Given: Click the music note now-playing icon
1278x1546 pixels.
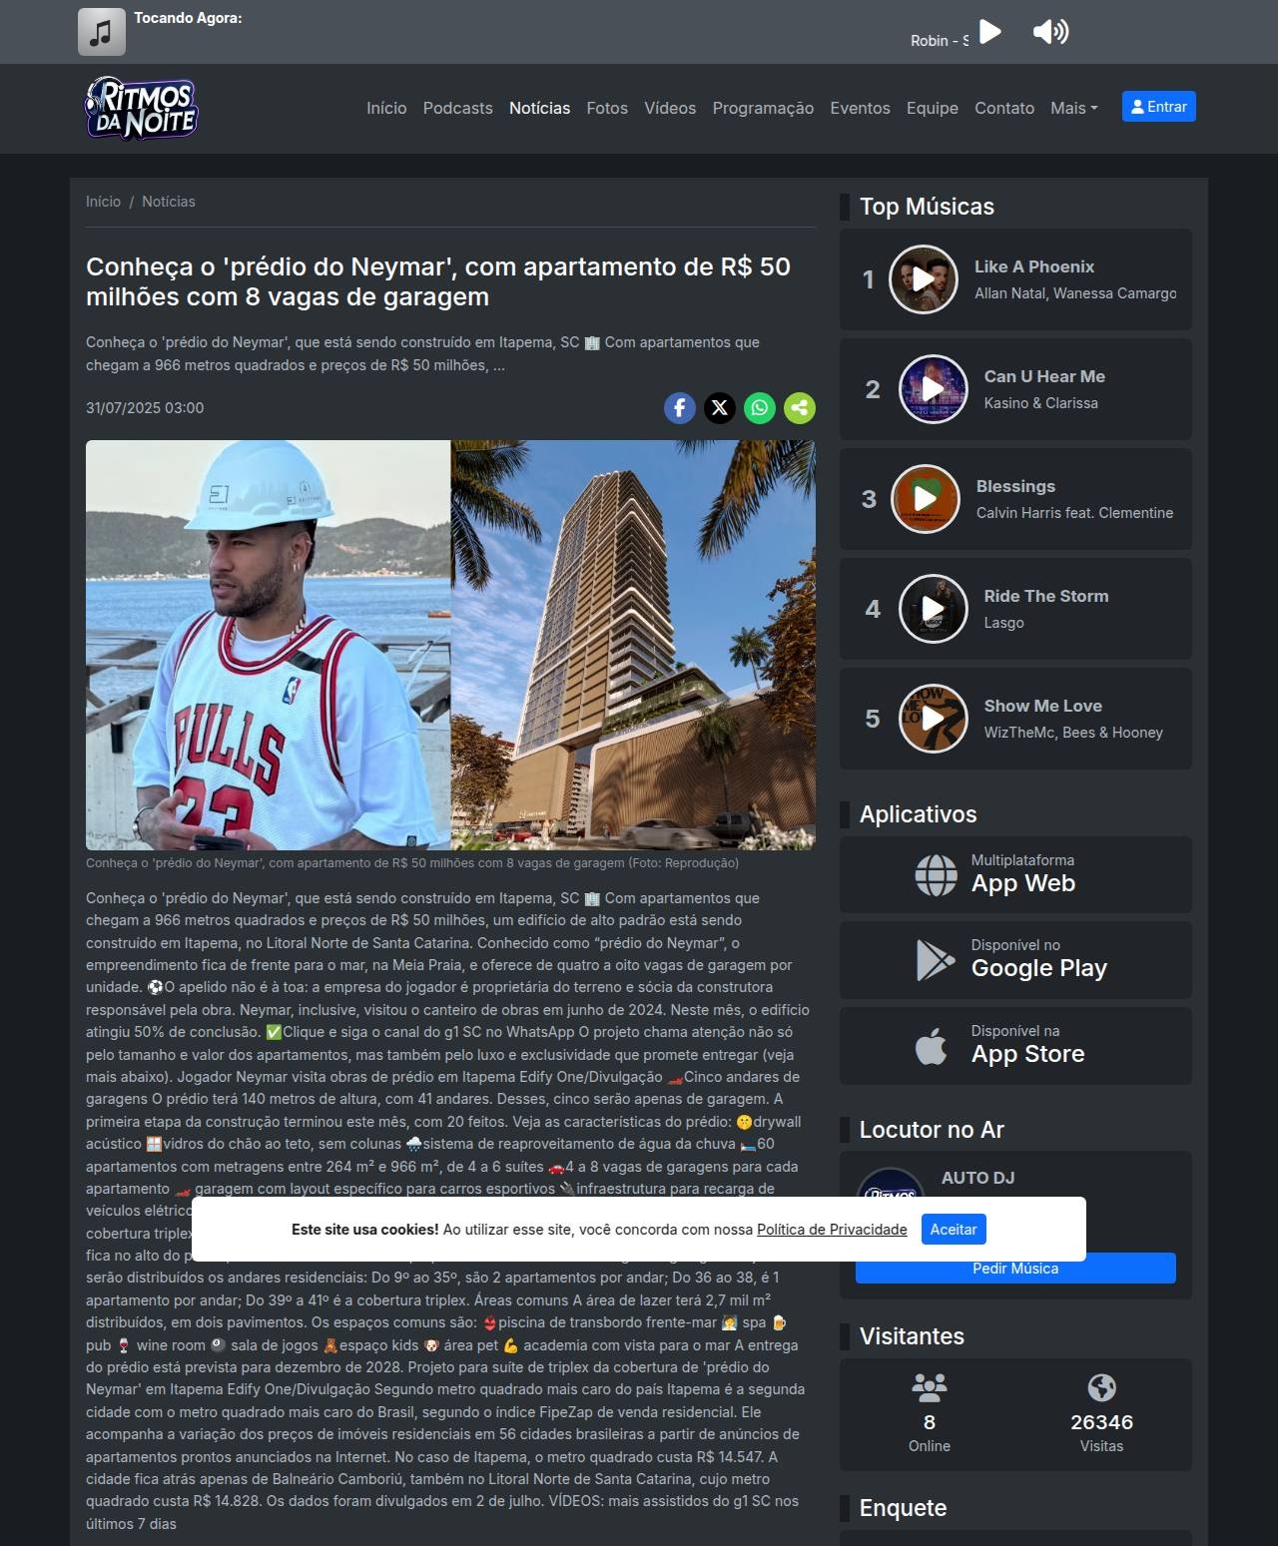Looking at the screenshot, I should point(102,32).
